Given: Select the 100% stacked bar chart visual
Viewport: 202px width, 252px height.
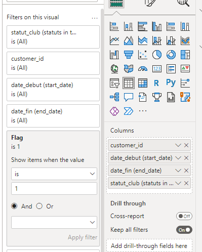Looking at the screenshot, I should (171, 26).
